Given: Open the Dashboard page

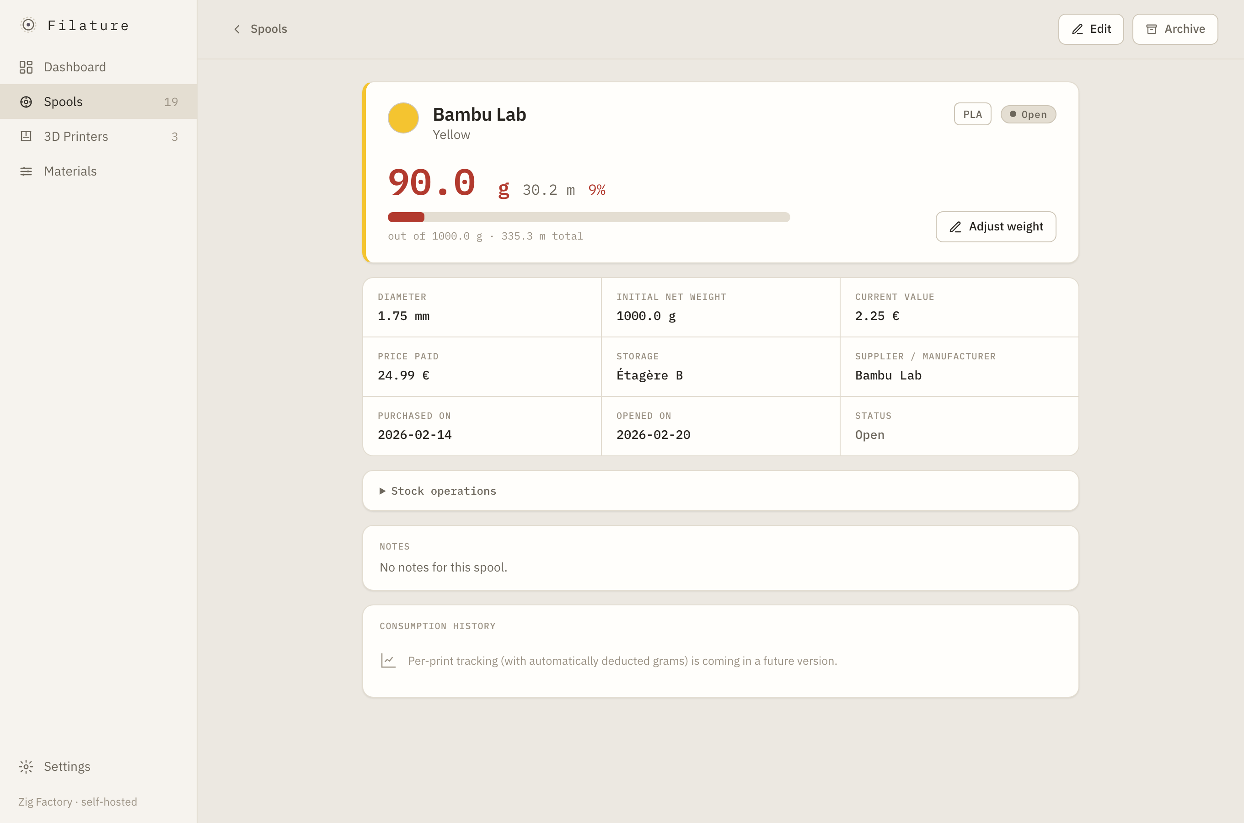Looking at the screenshot, I should point(99,67).
